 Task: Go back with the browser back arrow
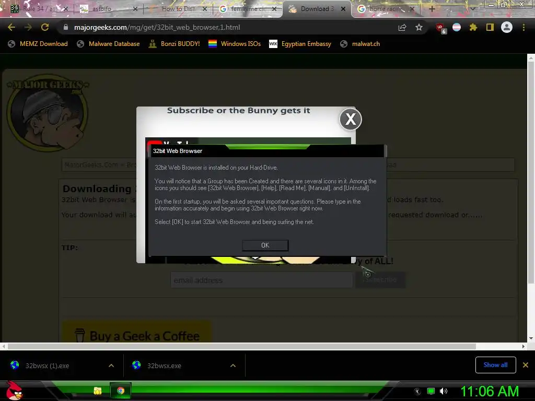click(11, 27)
